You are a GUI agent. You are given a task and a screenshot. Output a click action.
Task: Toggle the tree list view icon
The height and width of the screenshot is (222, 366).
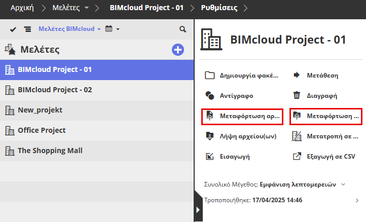pos(27,29)
